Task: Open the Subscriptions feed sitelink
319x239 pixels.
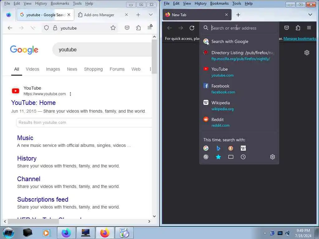Action: [x=43, y=199]
